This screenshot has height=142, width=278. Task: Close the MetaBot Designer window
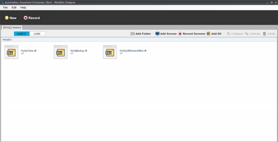(276, 3)
